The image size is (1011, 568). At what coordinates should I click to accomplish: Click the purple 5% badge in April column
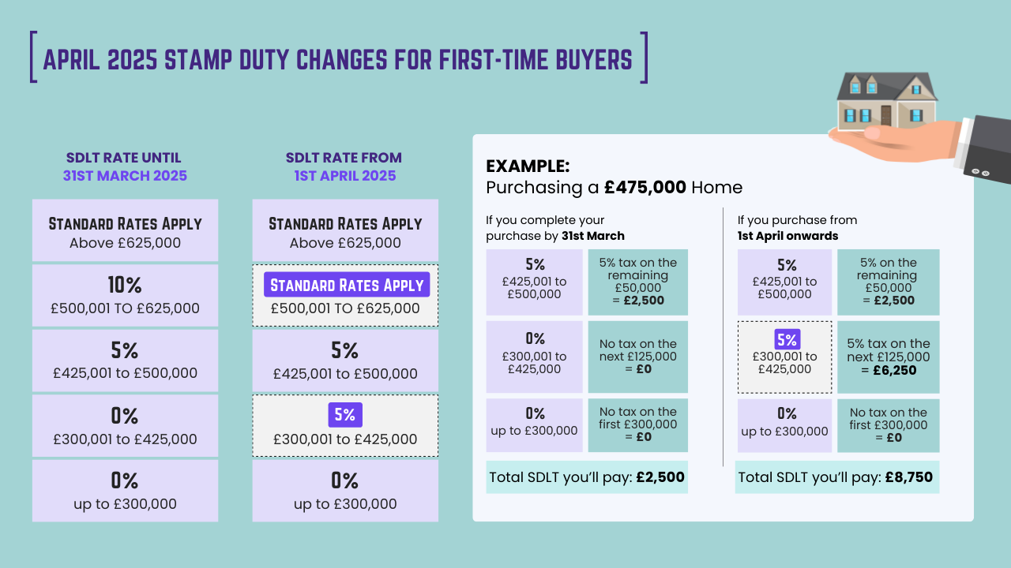click(x=345, y=416)
